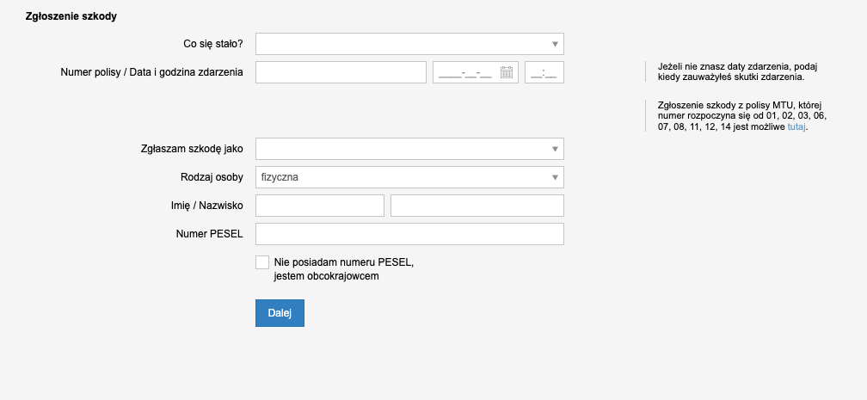Click the 'Zgłoszenie szkody' heading
Viewport: 867px width, 400px height.
pyautogui.click(x=71, y=17)
